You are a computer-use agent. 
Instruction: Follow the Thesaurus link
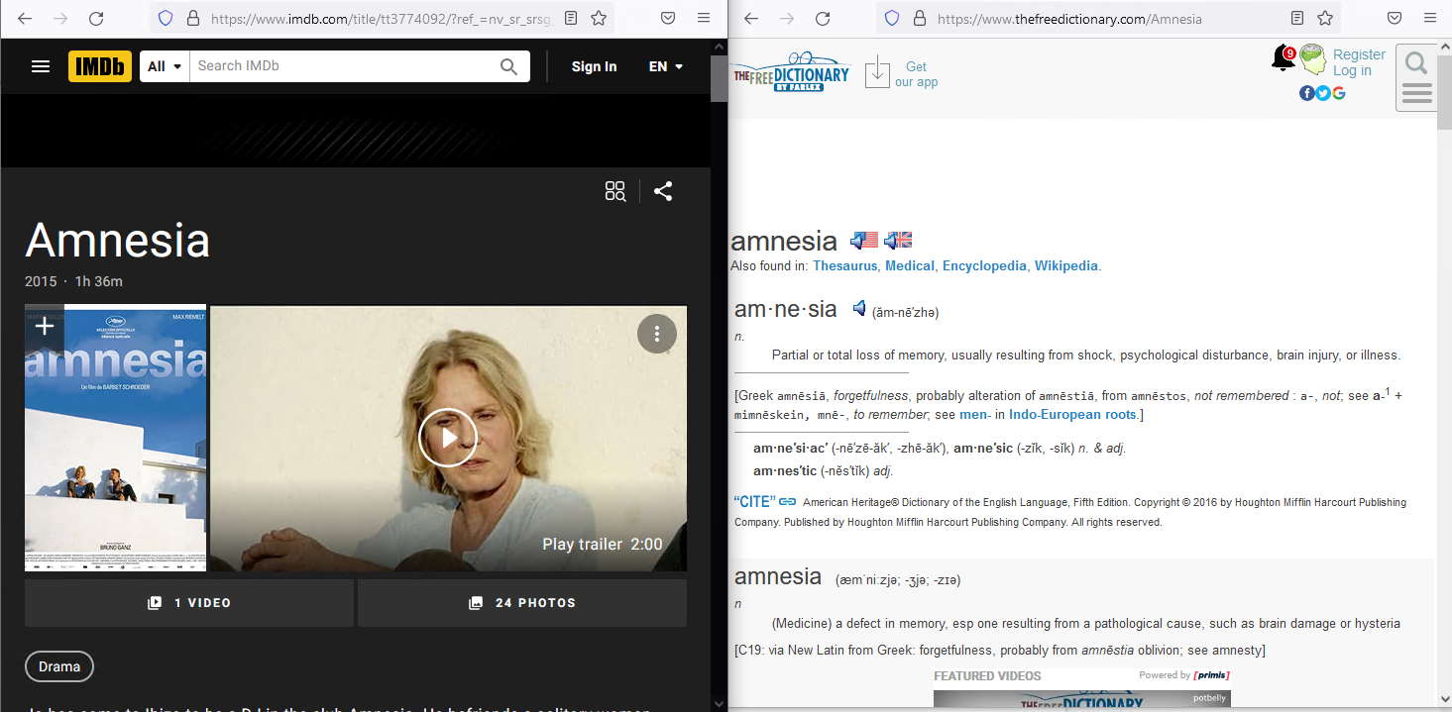[844, 265]
